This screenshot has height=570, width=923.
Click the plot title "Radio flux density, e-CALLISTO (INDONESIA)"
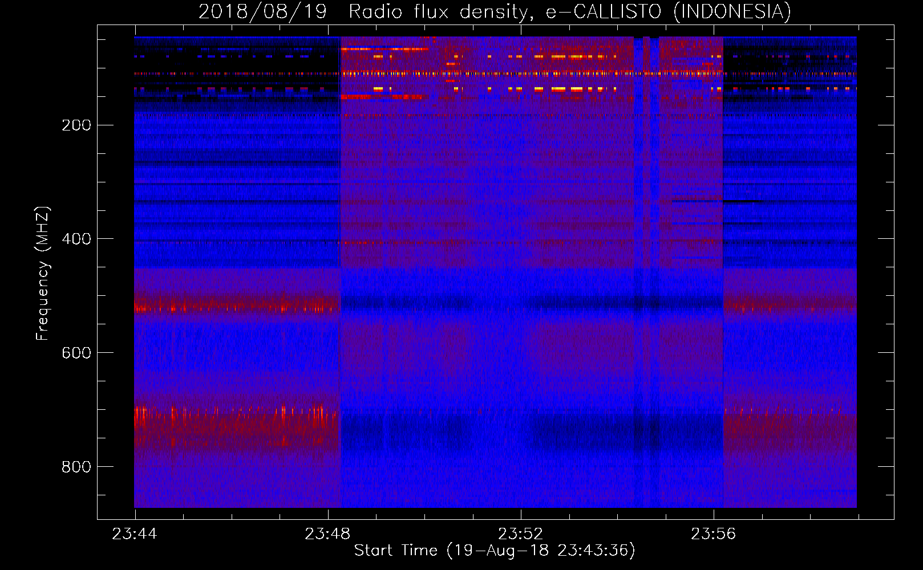(570, 11)
